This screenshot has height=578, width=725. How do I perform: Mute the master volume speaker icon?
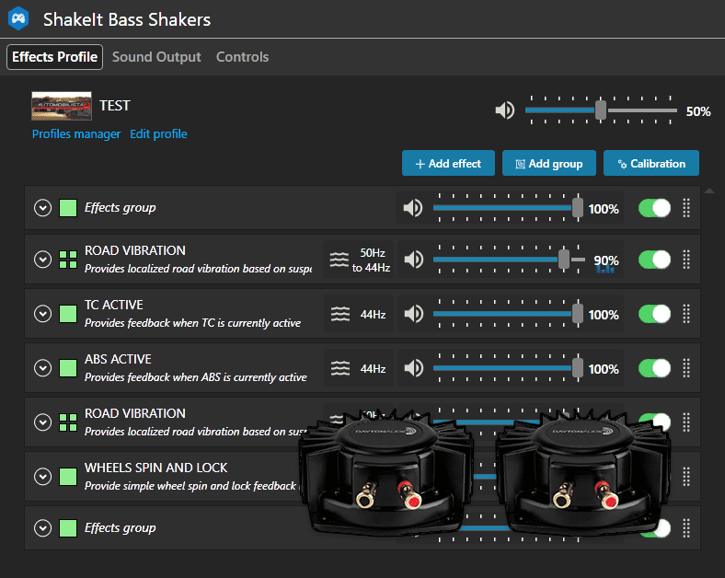pos(505,110)
